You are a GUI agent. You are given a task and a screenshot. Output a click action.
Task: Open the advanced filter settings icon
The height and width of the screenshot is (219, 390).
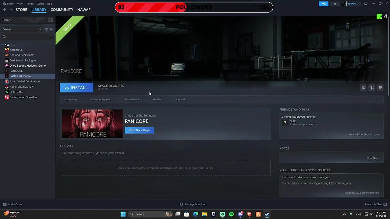(x=51, y=37)
